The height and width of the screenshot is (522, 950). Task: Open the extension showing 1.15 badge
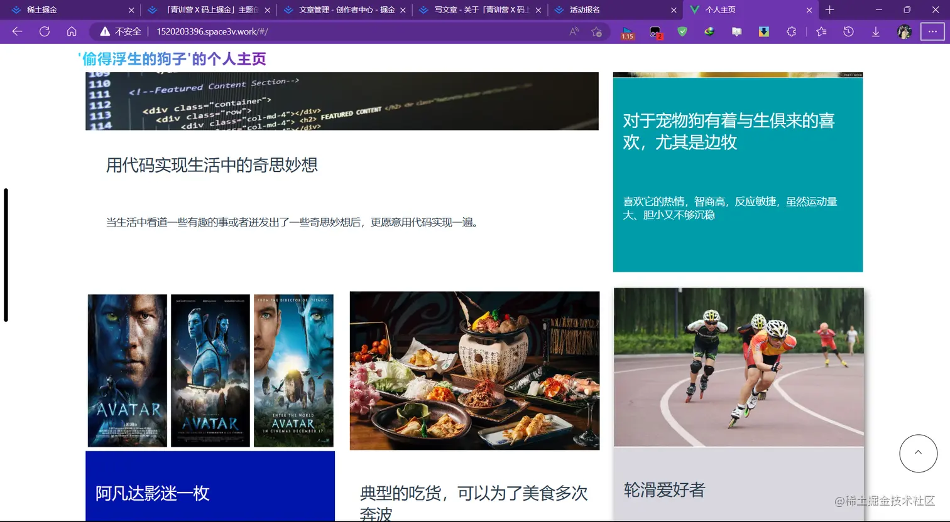[627, 32]
